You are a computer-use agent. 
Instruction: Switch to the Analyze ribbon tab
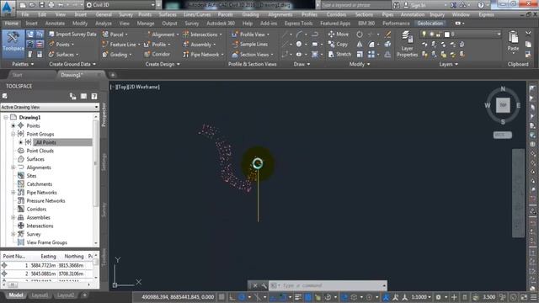103,24
